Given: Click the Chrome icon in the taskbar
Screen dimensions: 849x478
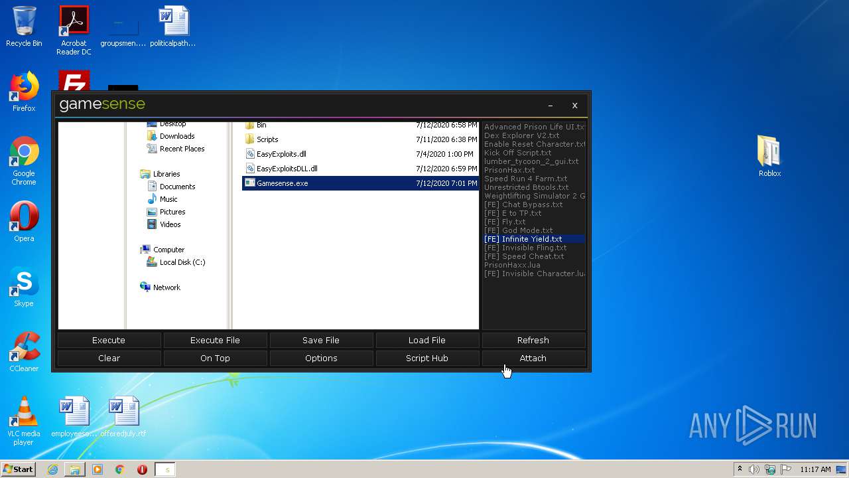Looking at the screenshot, I should pos(120,469).
